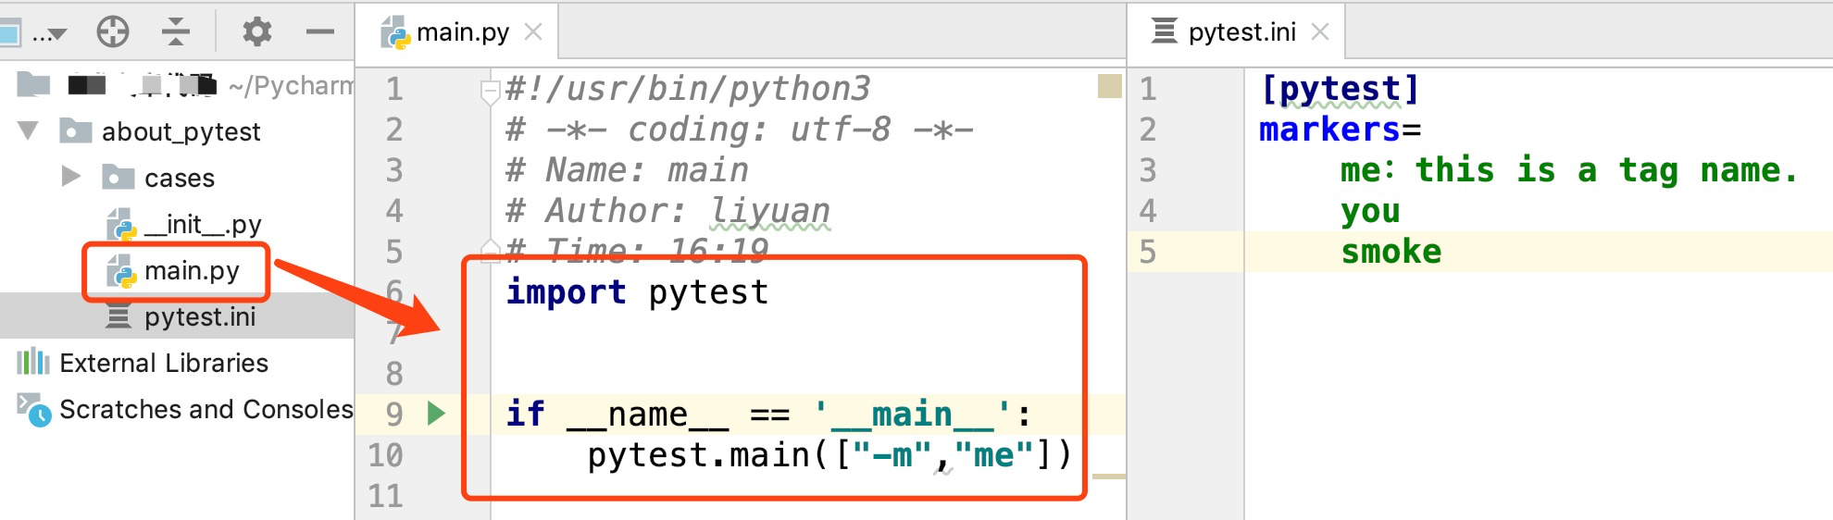Select __init__.py in the project tree
This screenshot has width=1833, height=520.
(x=202, y=224)
